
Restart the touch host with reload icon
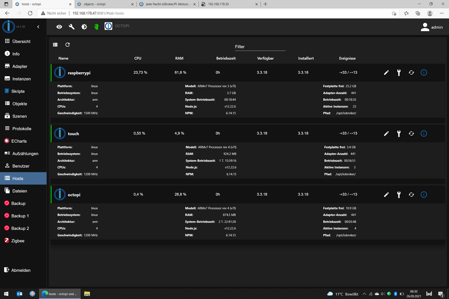pyautogui.click(x=411, y=133)
